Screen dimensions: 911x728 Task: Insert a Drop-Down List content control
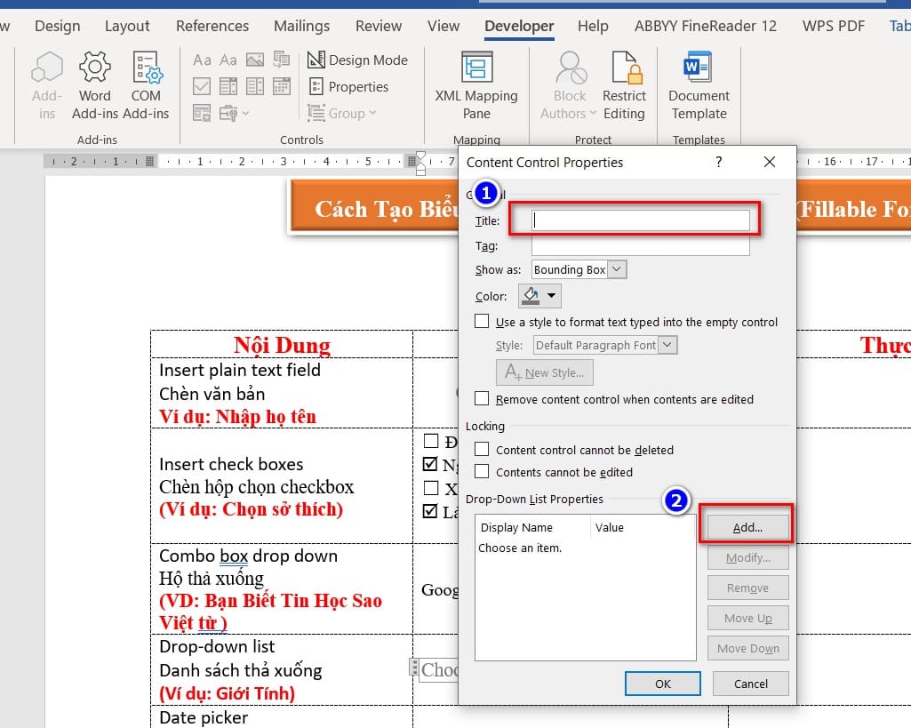[255, 86]
